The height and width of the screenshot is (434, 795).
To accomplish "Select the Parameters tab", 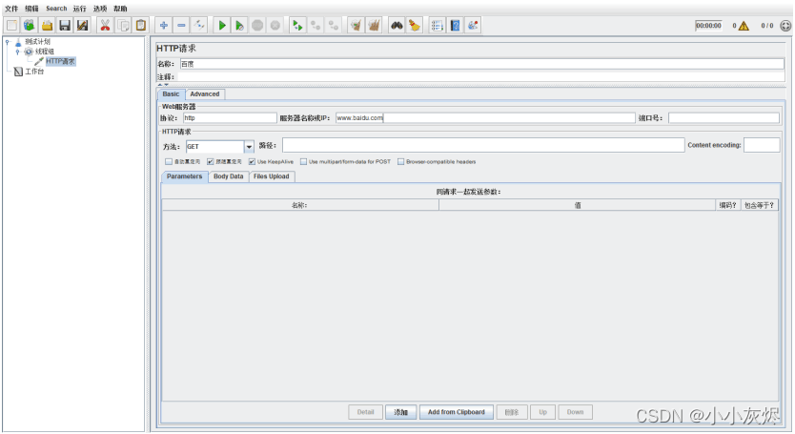I will (x=185, y=176).
